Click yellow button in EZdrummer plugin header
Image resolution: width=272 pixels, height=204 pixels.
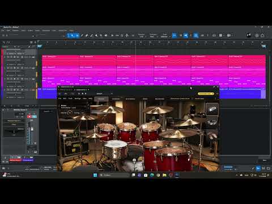tap(206, 93)
